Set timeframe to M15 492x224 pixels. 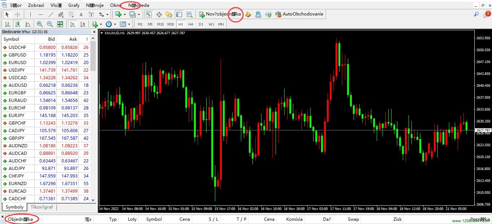[160, 24]
